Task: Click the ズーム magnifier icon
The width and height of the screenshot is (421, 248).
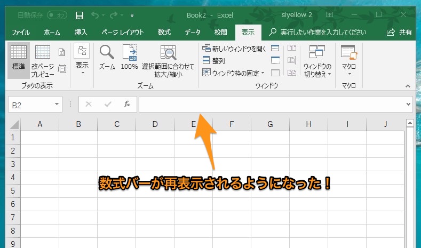Action: (107, 58)
